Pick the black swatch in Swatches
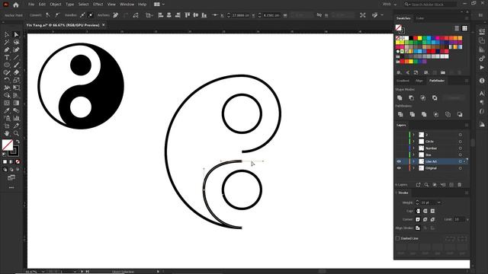 (411, 38)
